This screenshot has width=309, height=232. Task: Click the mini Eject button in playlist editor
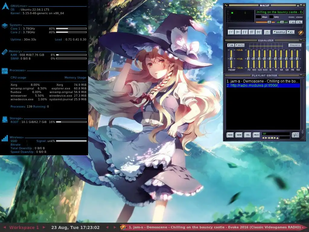(278, 138)
